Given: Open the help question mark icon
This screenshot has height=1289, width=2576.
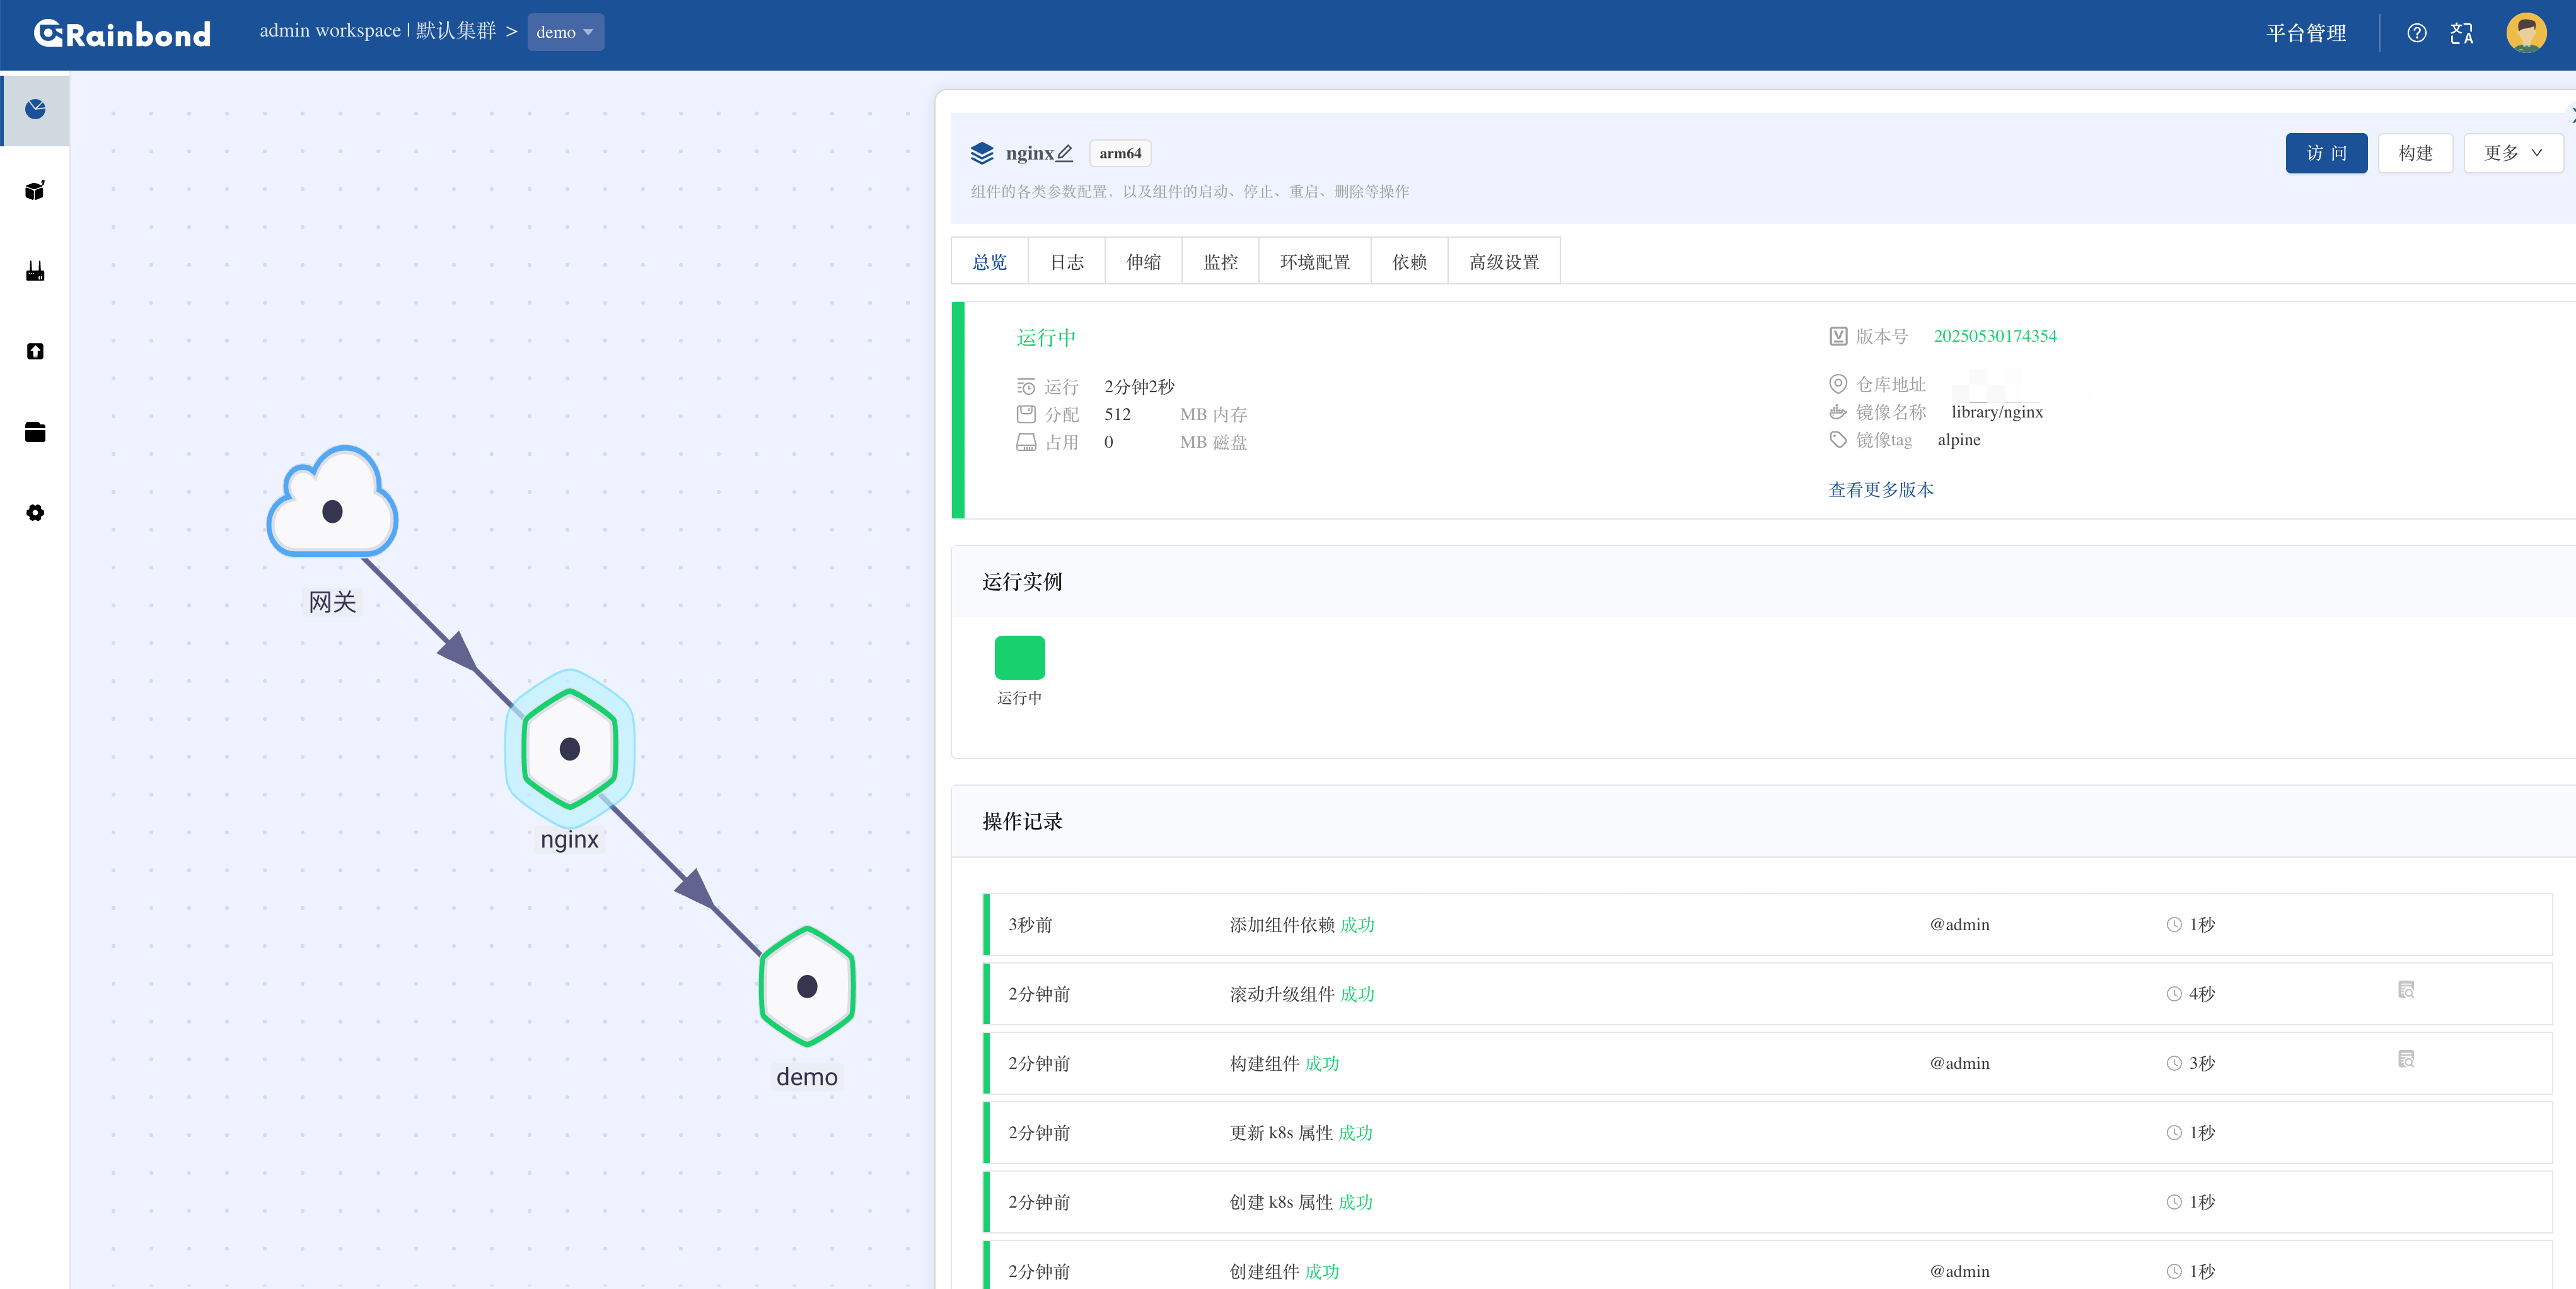Looking at the screenshot, I should [2416, 33].
